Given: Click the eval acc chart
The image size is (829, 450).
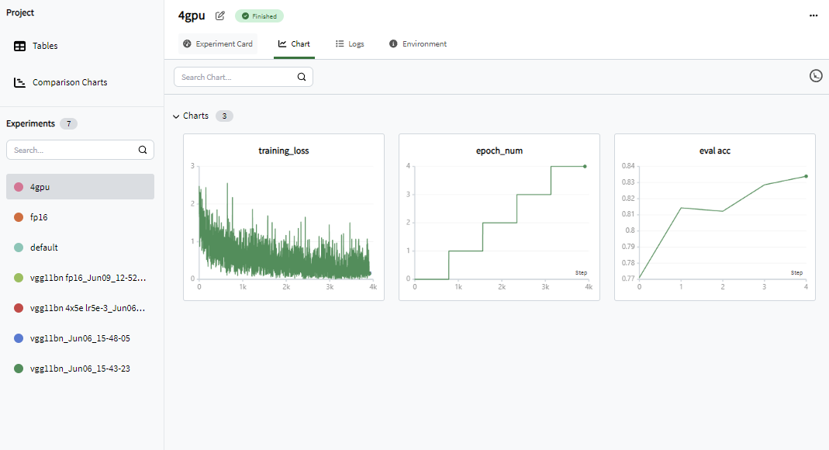Looking at the screenshot, I should coord(715,217).
